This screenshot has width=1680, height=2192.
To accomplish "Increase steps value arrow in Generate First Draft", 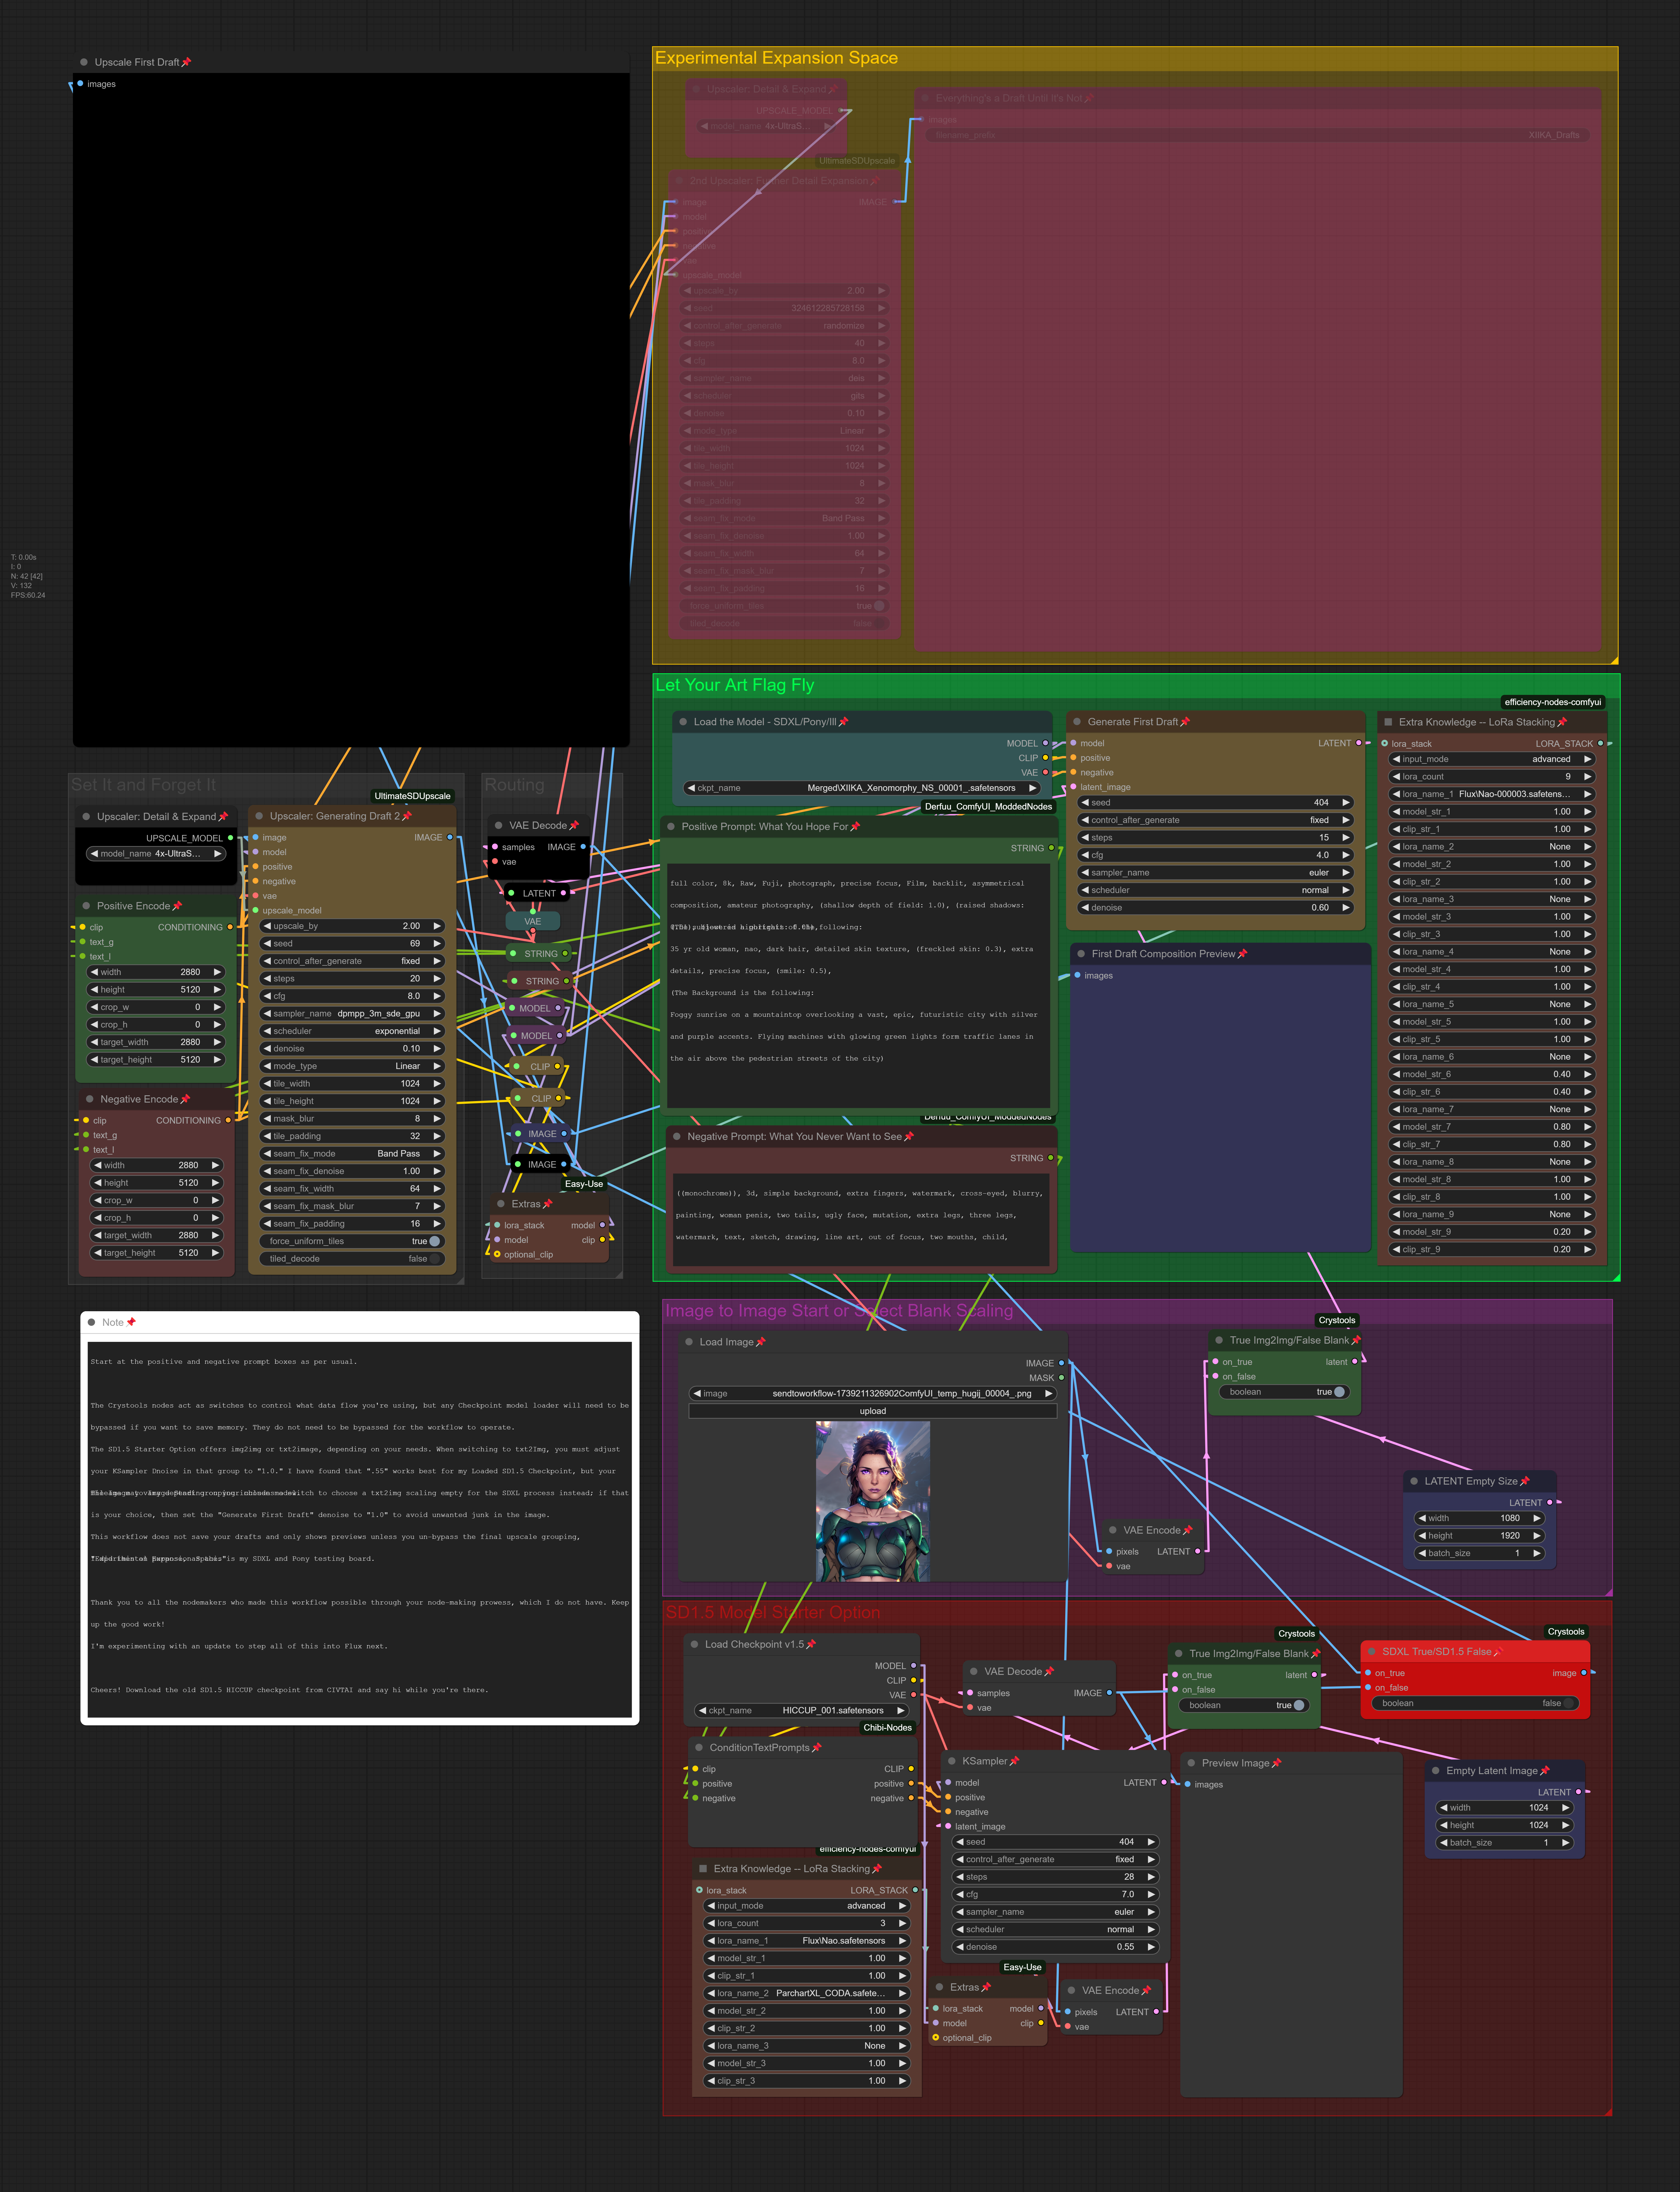I will pos(1346,838).
